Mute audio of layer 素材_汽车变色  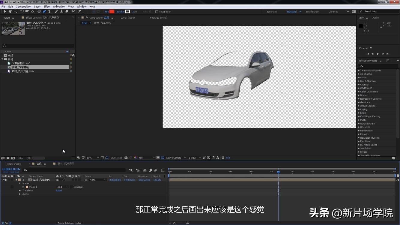click(x=6, y=180)
